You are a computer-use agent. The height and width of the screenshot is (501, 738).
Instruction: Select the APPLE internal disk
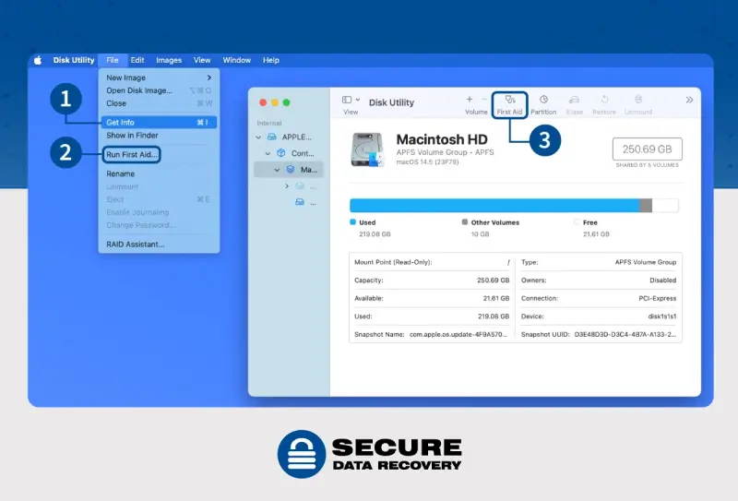[289, 137]
